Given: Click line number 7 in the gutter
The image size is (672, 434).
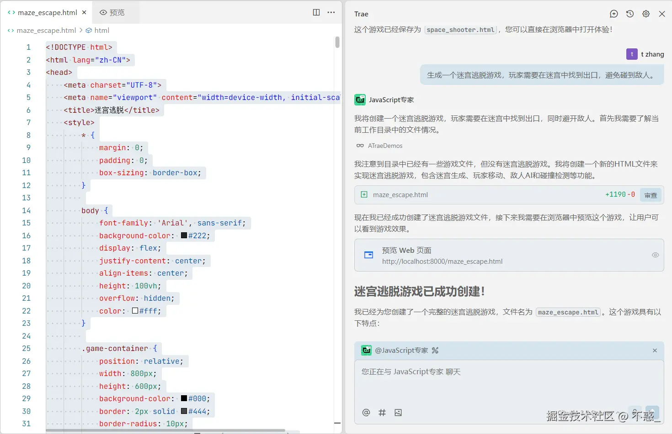Looking at the screenshot, I should click(x=28, y=122).
